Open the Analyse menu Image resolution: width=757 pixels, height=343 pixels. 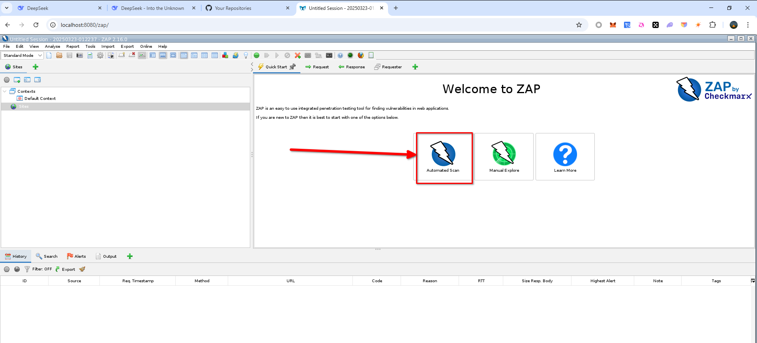click(x=52, y=47)
